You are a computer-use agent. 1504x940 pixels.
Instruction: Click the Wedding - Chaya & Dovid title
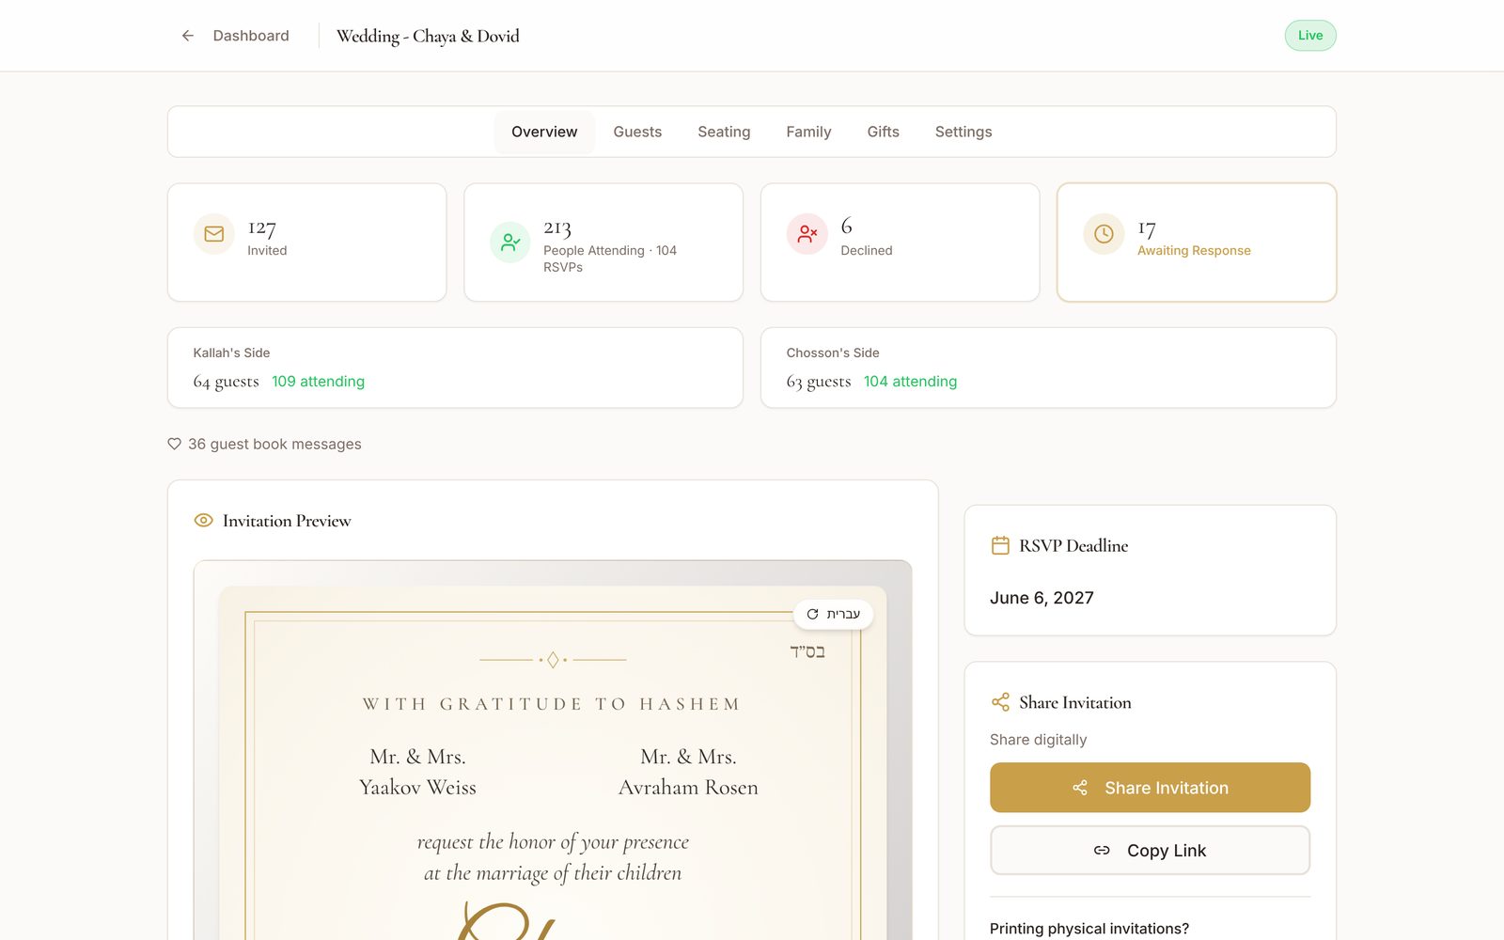(428, 36)
